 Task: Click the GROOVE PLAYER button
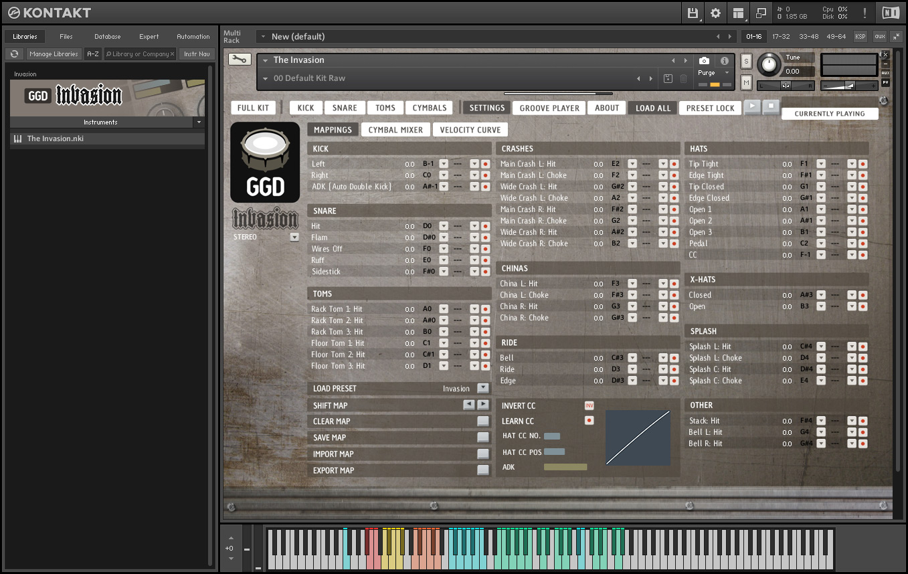click(549, 108)
